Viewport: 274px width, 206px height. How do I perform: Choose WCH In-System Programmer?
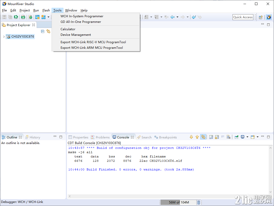[x=96, y=16]
